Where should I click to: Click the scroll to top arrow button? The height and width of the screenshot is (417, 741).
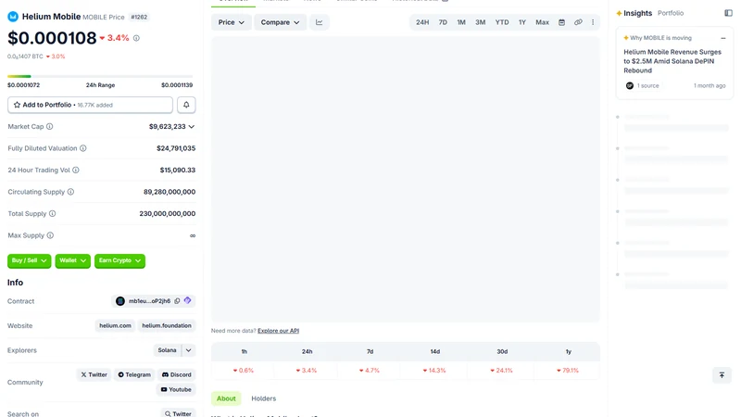coord(722,375)
